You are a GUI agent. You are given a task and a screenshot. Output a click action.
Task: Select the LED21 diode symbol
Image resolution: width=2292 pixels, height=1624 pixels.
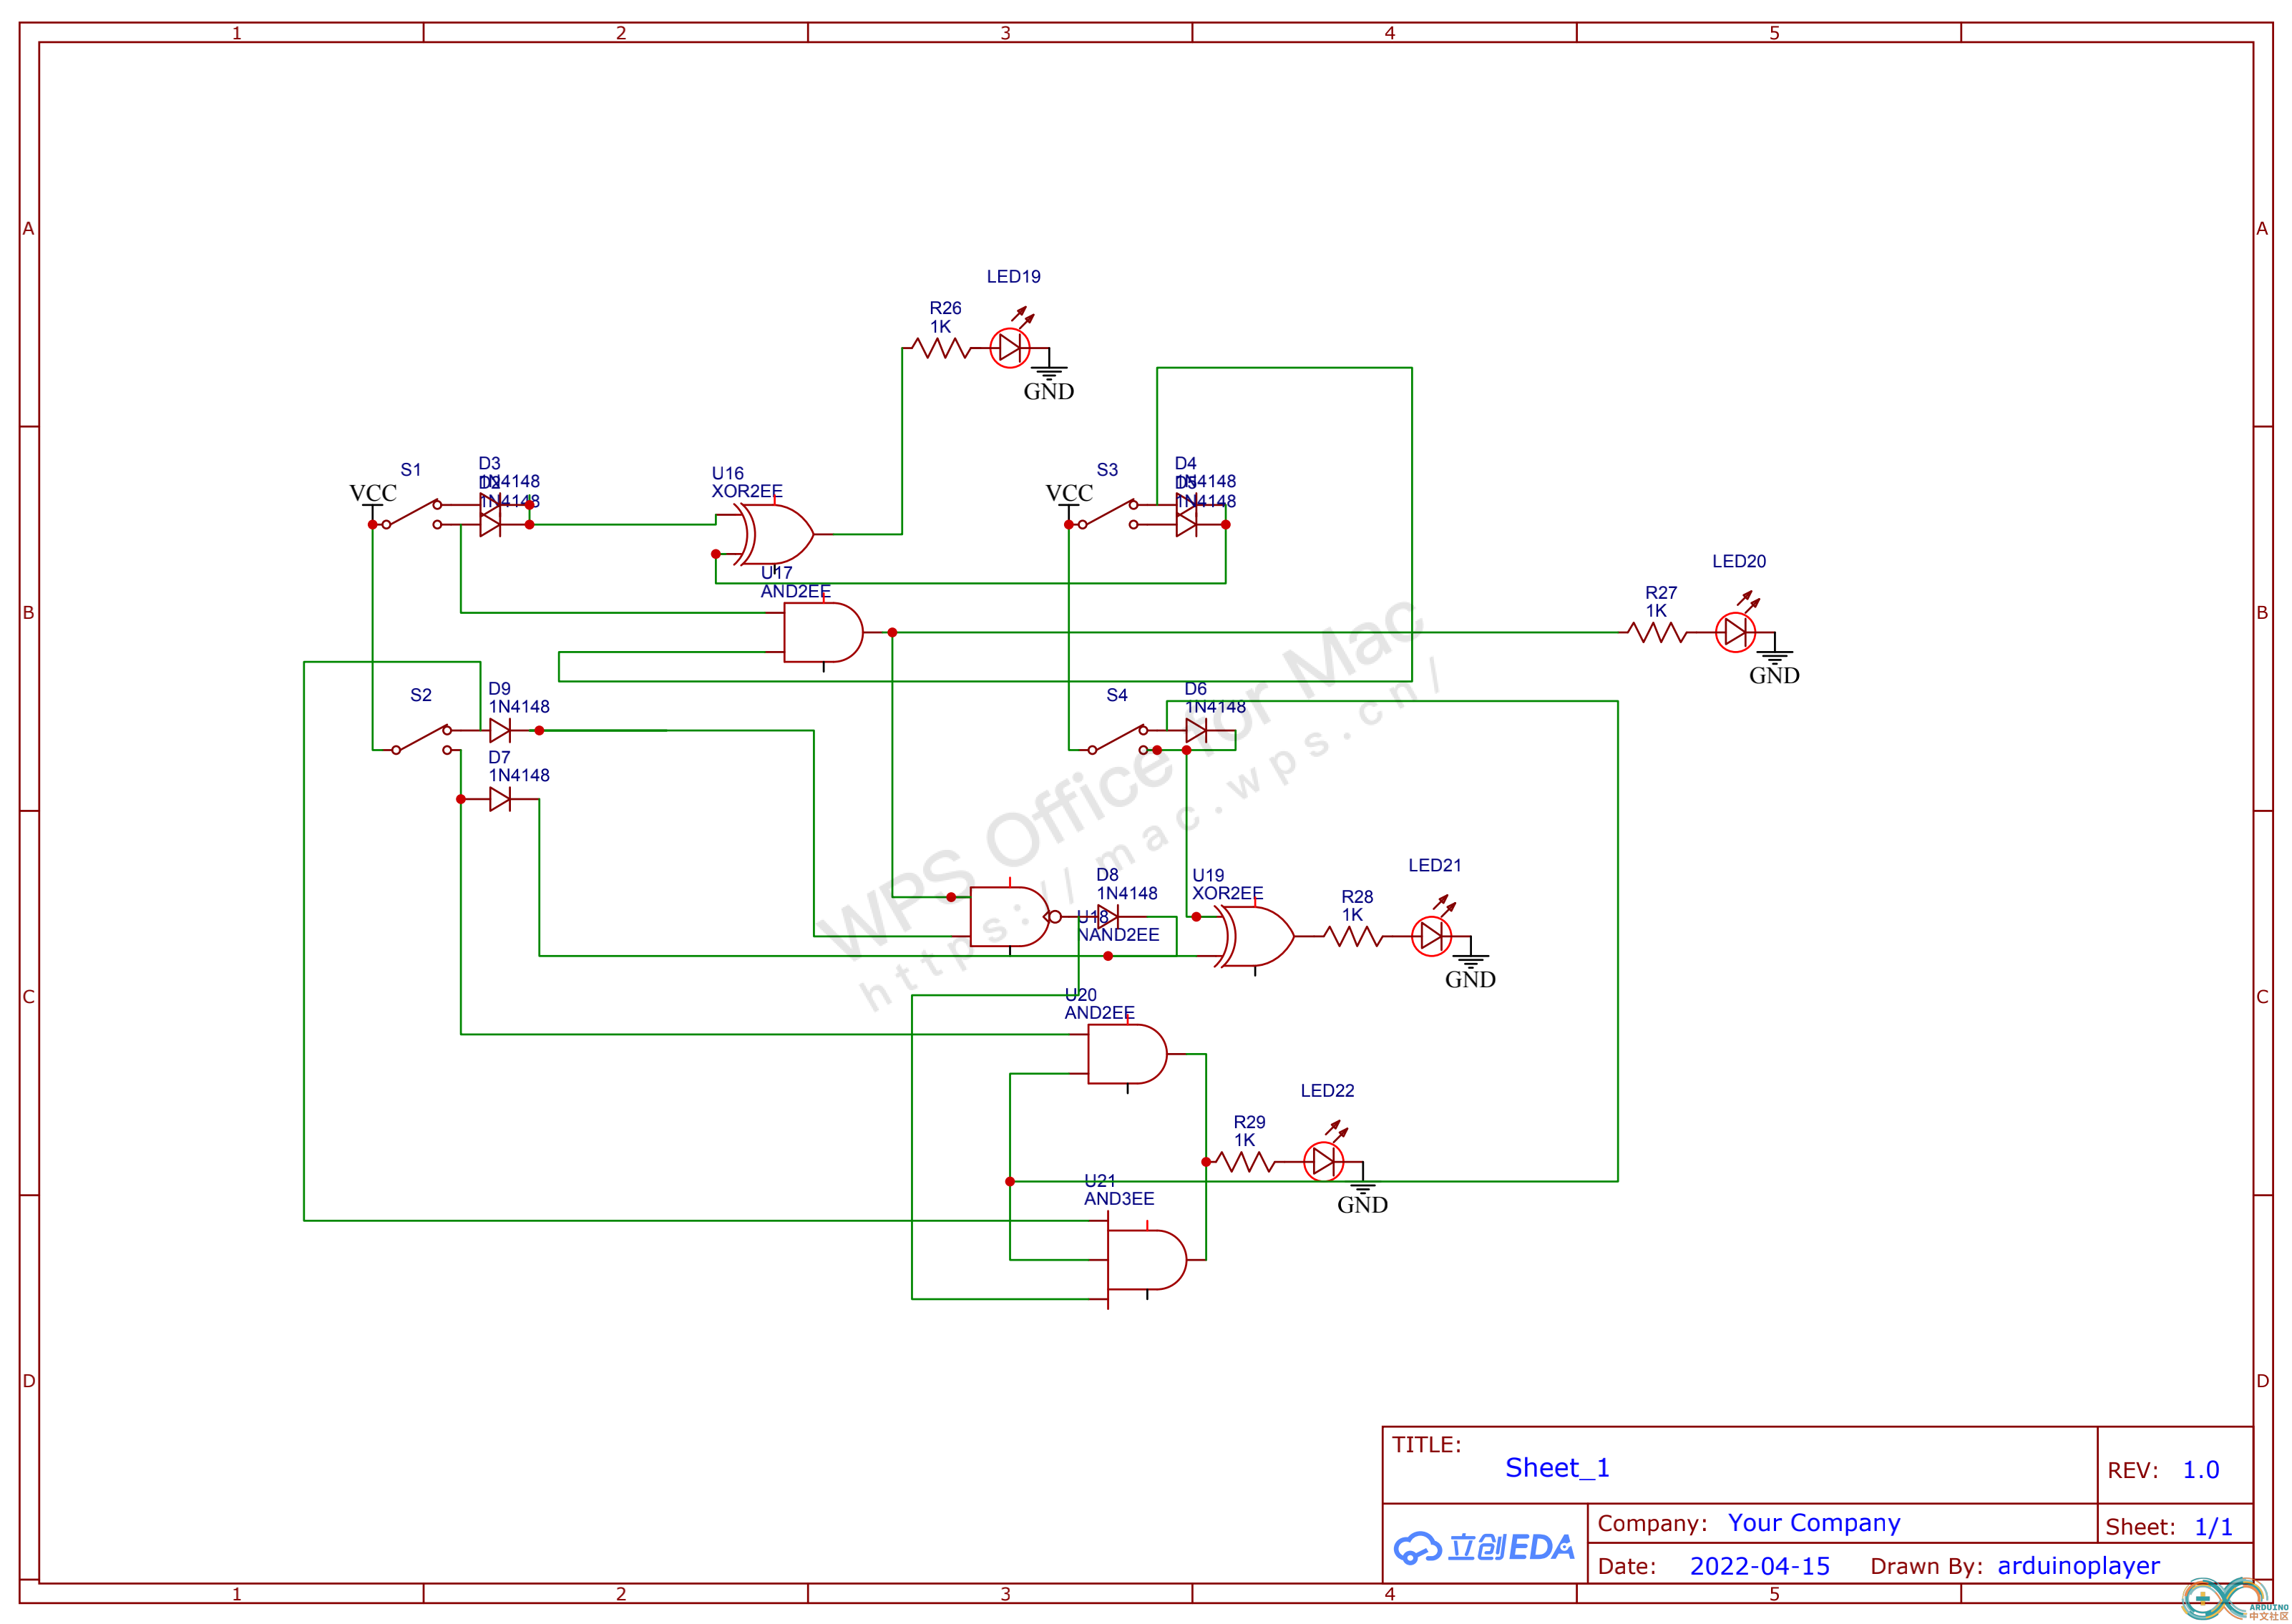(x=1431, y=936)
